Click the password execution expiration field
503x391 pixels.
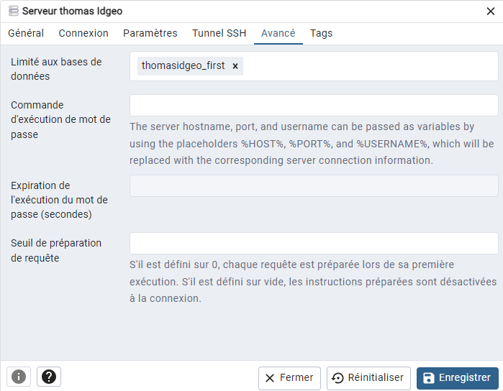(314, 185)
